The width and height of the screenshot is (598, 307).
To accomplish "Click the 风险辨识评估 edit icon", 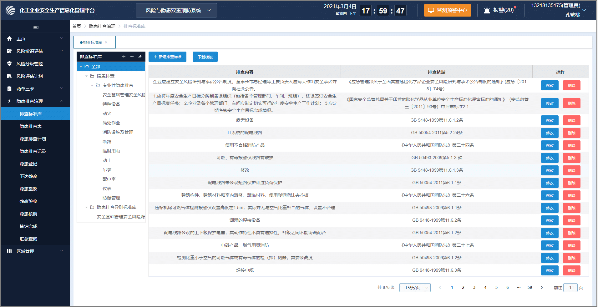I will point(9,51).
